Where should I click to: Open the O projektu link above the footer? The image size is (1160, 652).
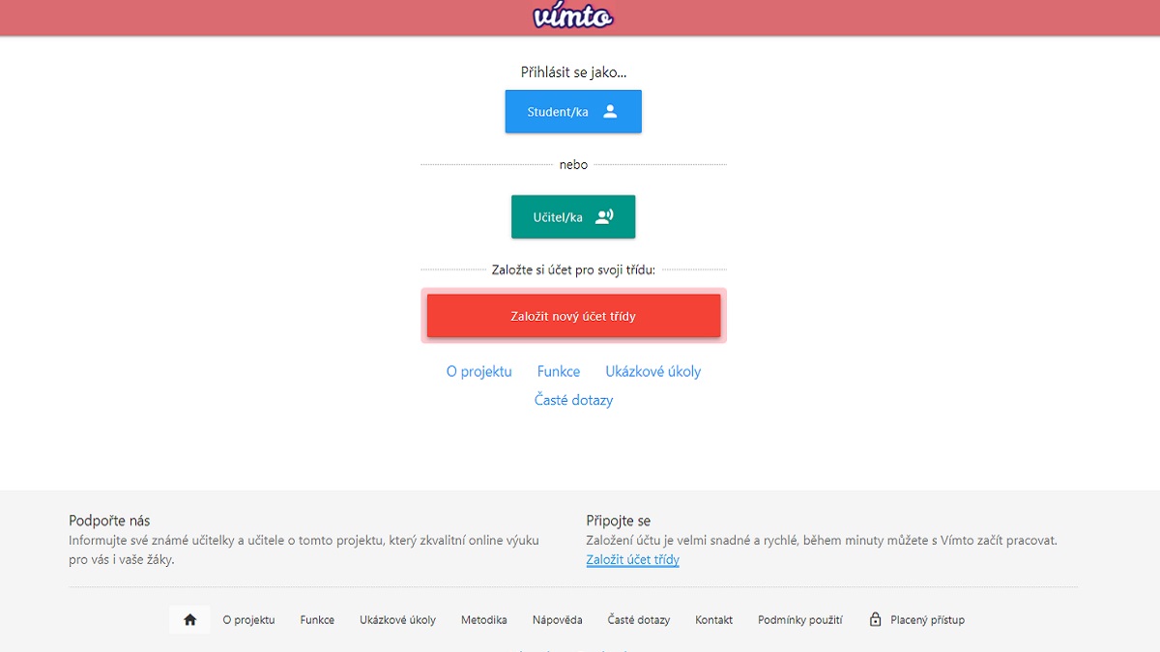478,371
